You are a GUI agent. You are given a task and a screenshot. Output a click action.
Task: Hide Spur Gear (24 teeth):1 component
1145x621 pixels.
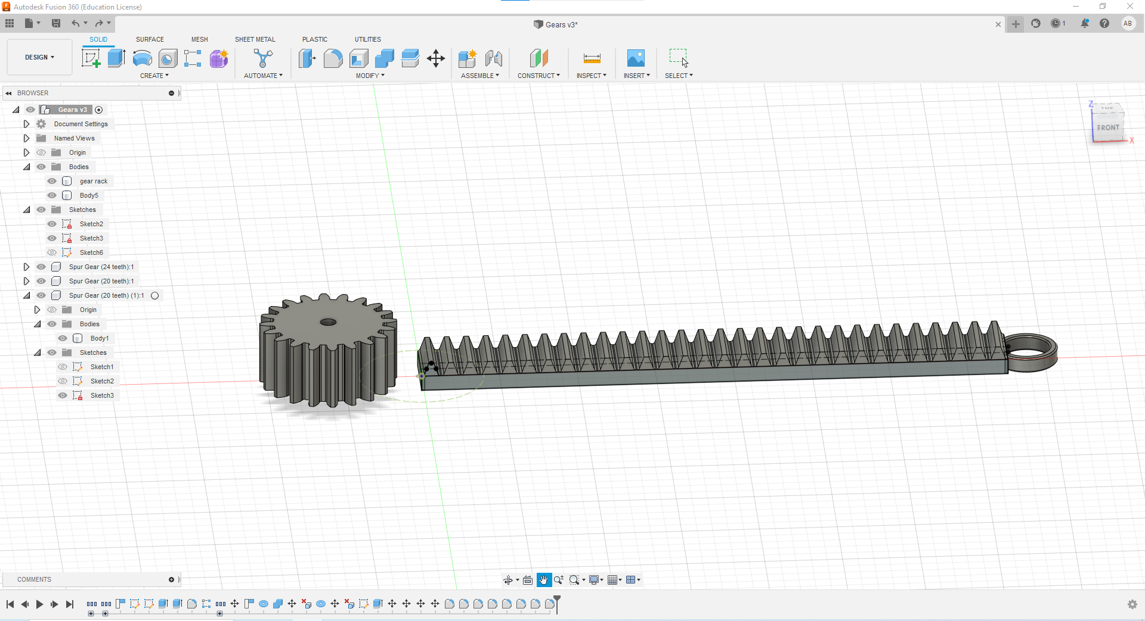[41, 267]
